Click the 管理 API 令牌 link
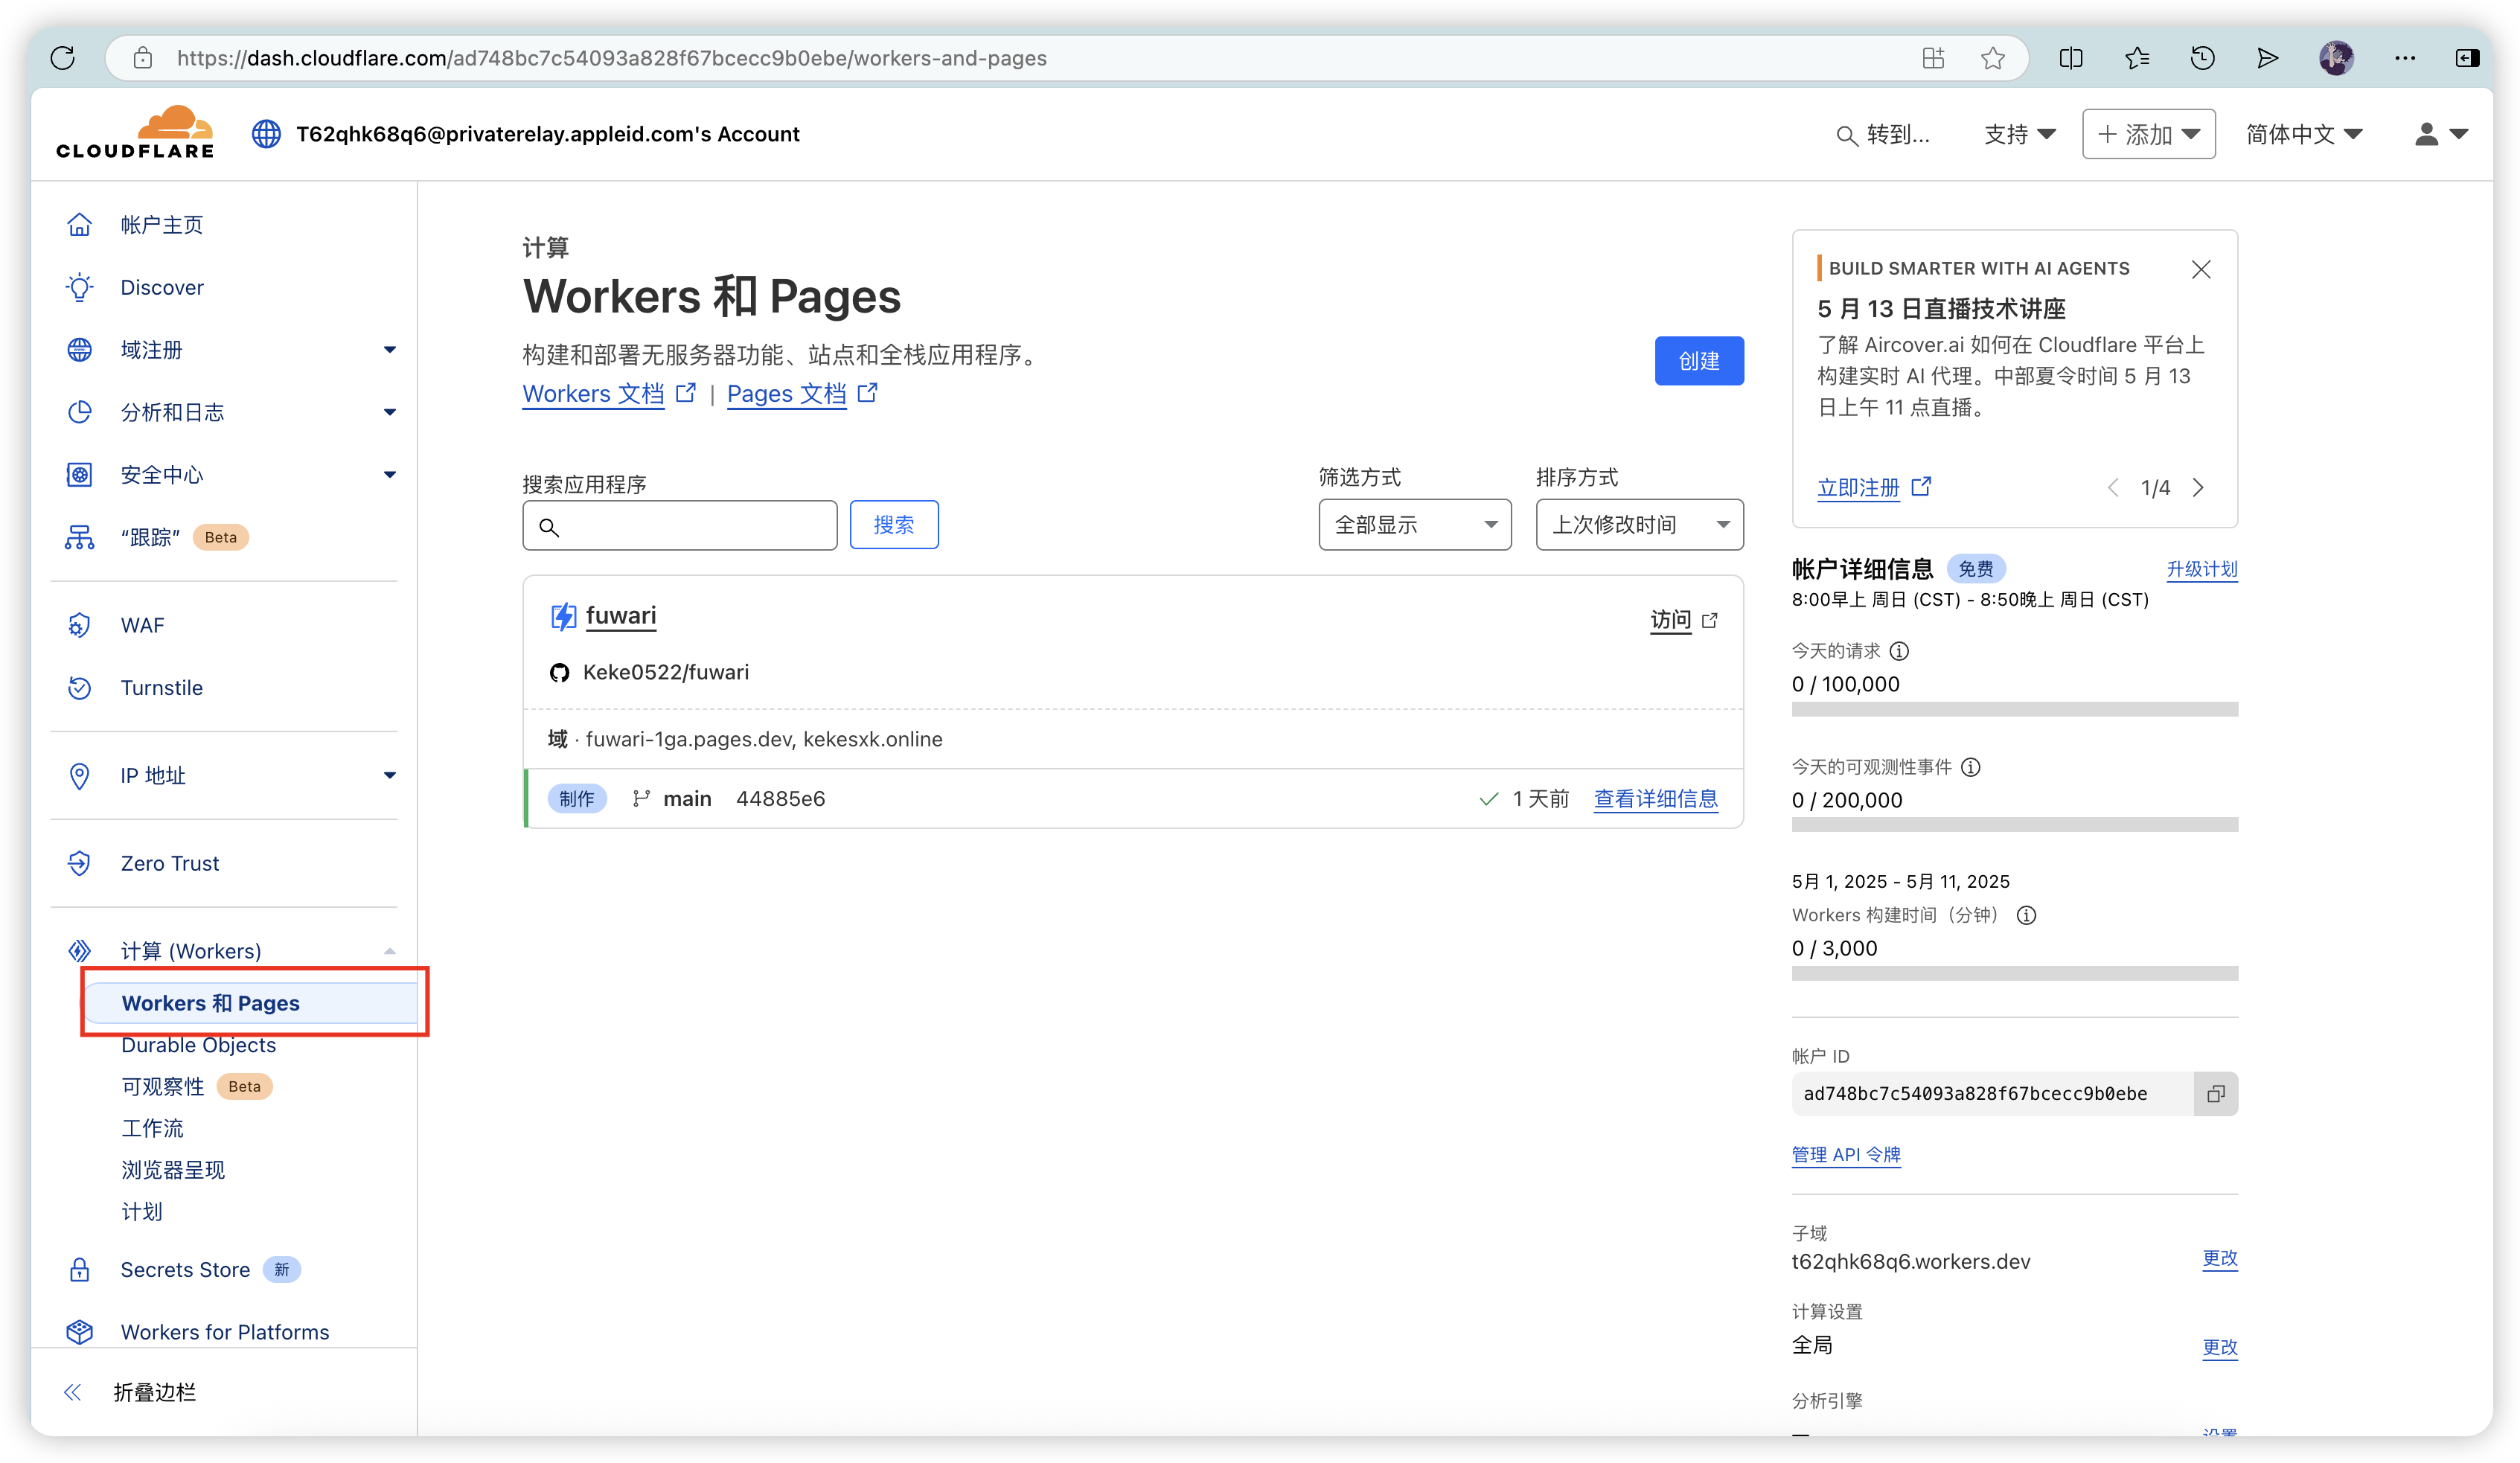Screen dimensions: 2520x1463 [1845, 1154]
